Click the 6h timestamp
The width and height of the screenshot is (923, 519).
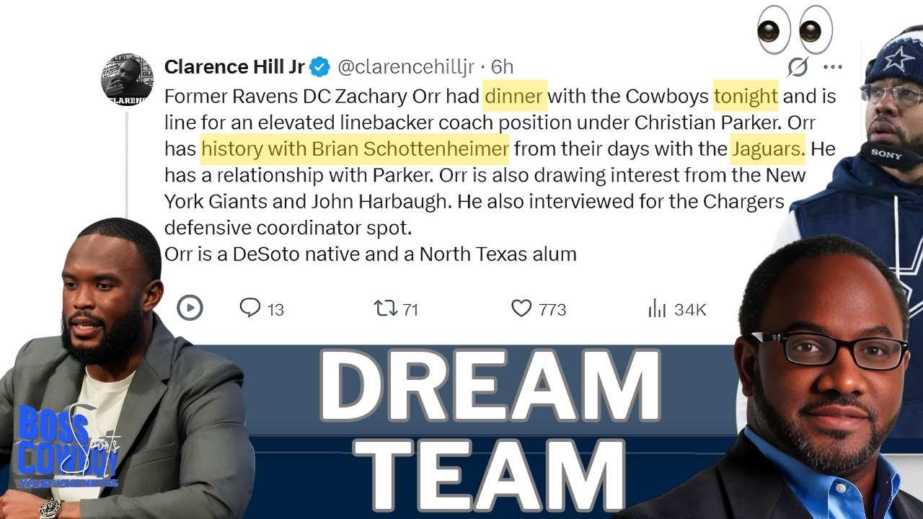pyautogui.click(x=502, y=67)
